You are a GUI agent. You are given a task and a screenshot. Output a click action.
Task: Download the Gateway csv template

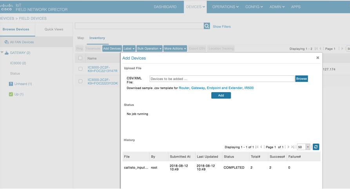pos(198,88)
